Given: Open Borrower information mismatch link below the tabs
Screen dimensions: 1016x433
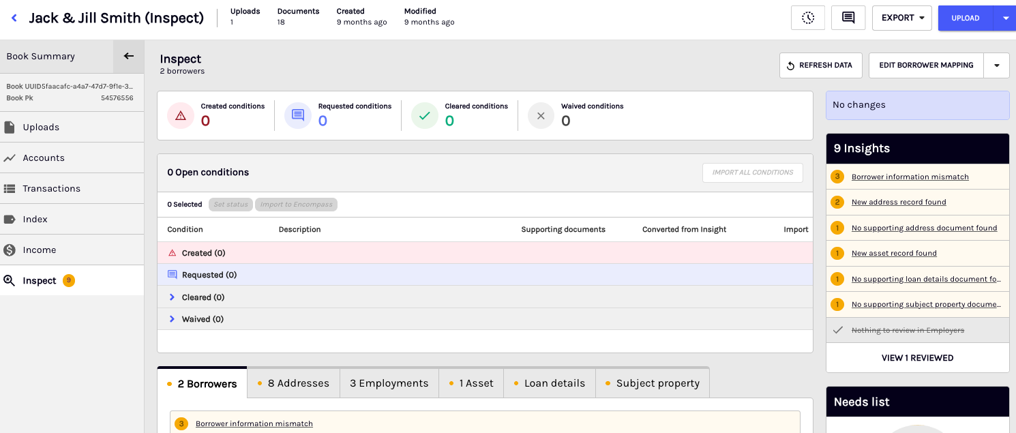Looking at the screenshot, I should coord(254,423).
